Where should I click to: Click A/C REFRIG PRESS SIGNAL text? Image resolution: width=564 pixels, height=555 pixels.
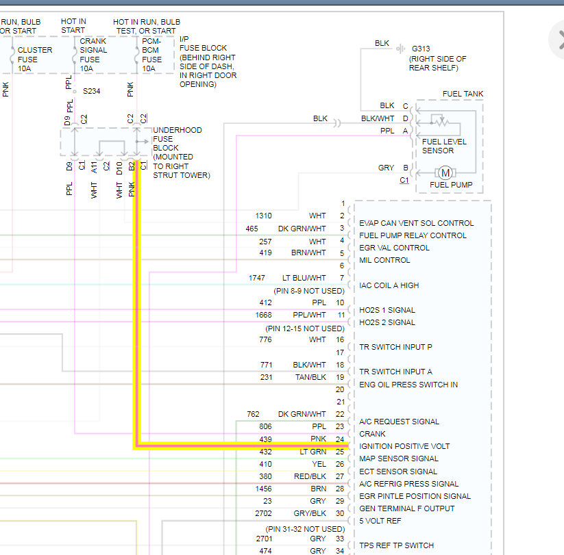click(x=409, y=484)
